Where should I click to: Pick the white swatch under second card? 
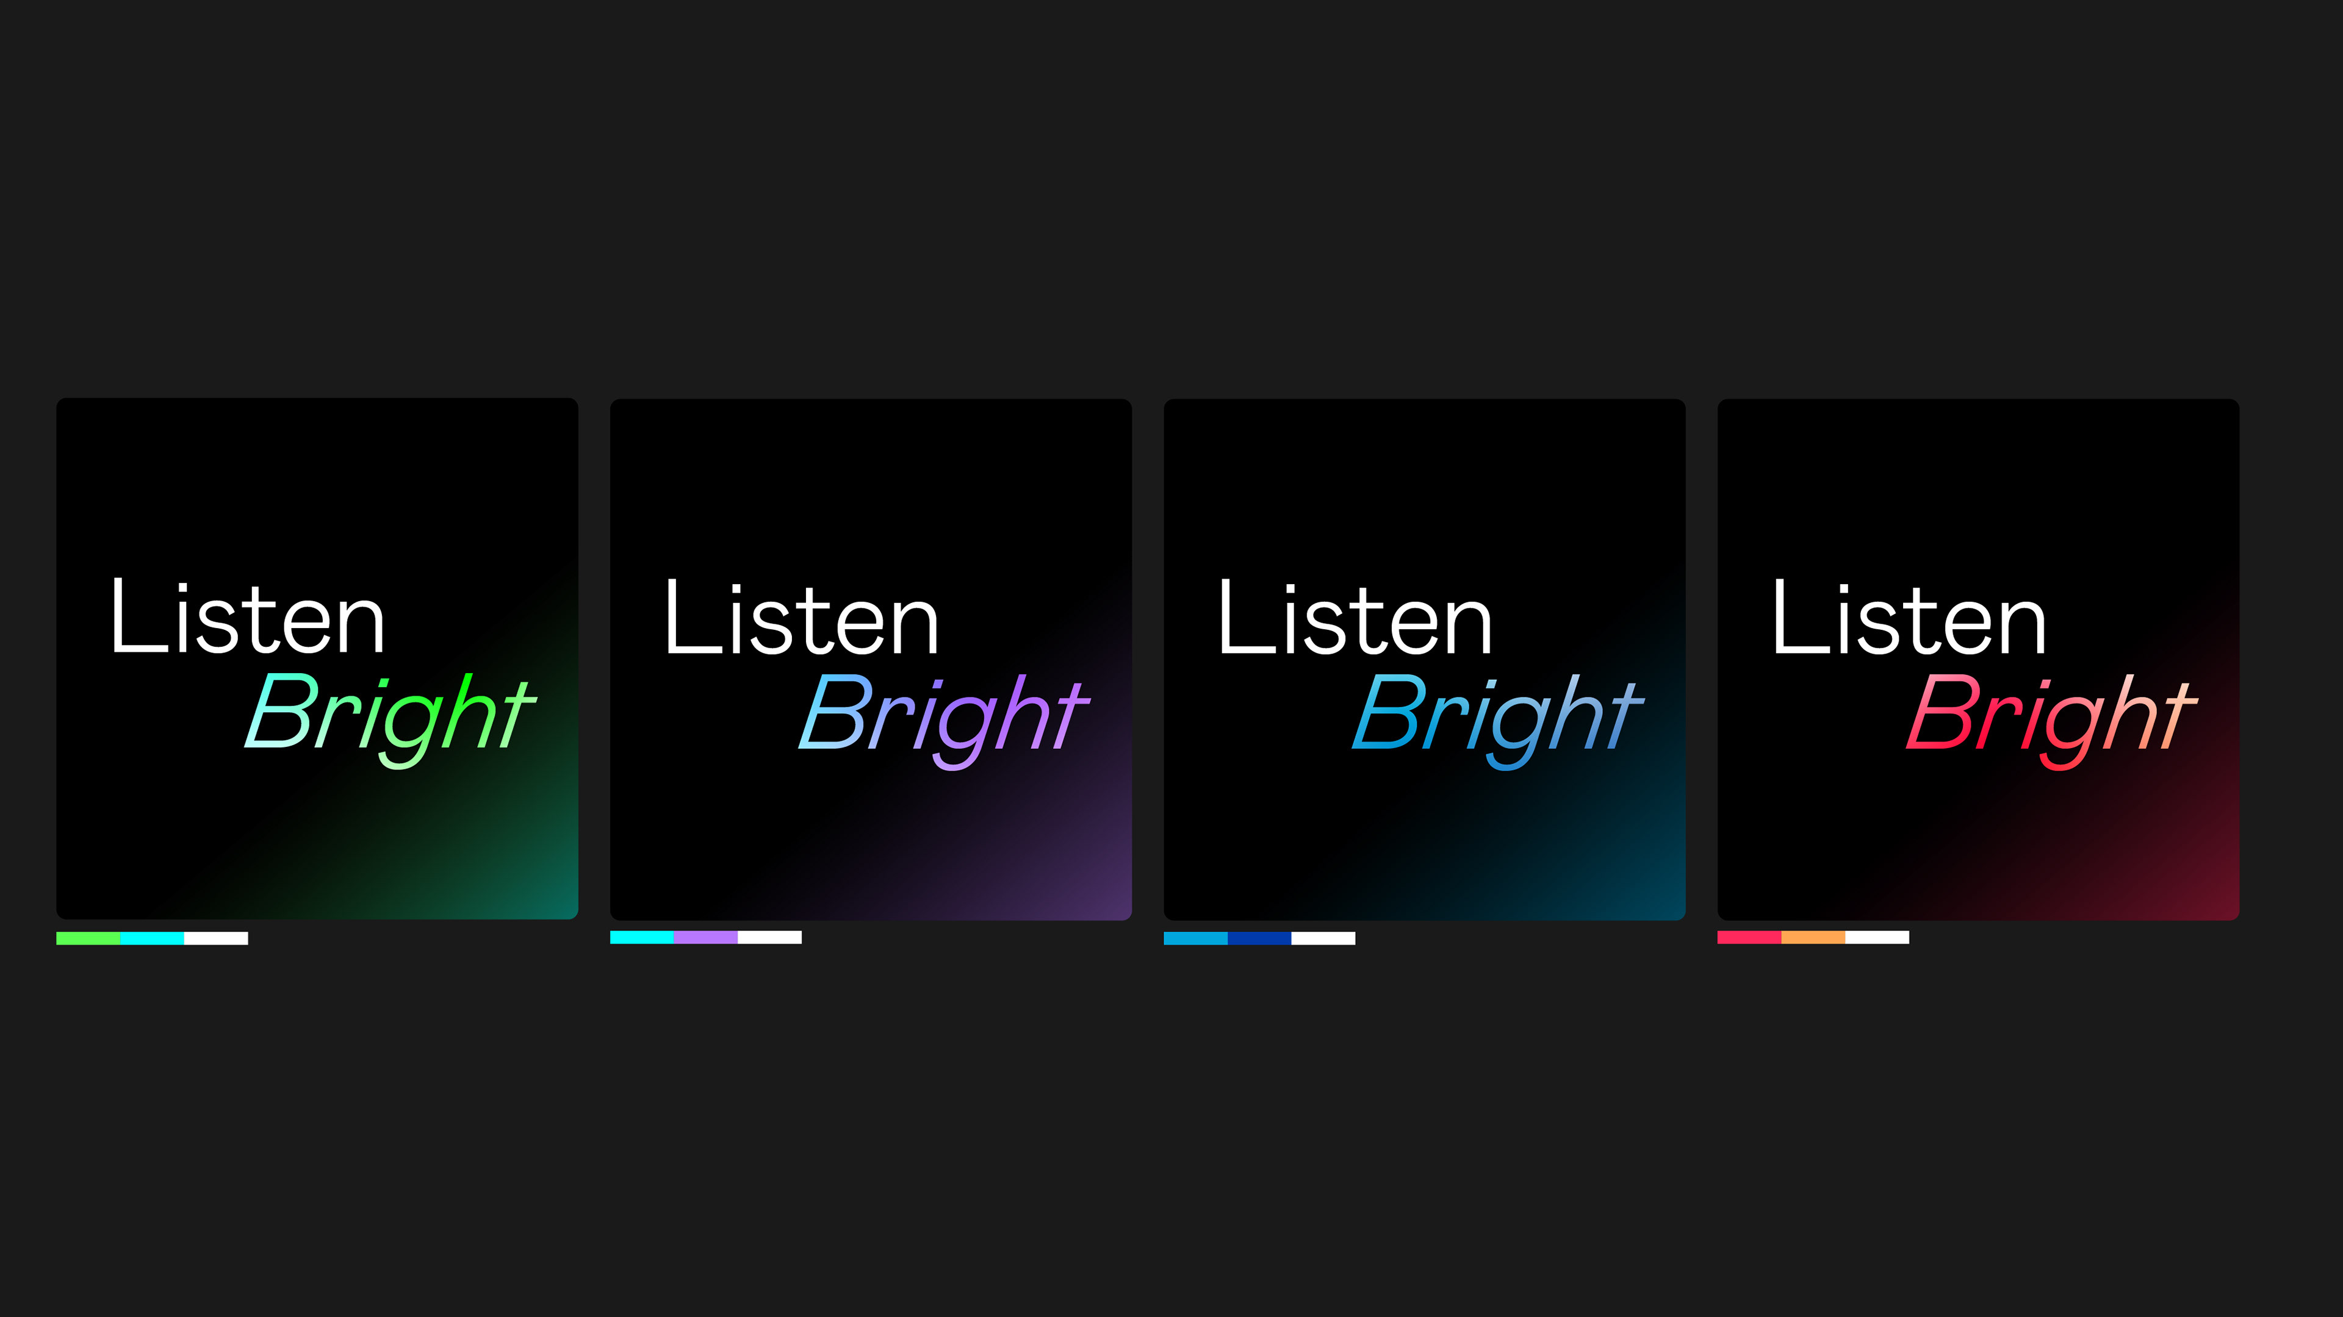[769, 937]
